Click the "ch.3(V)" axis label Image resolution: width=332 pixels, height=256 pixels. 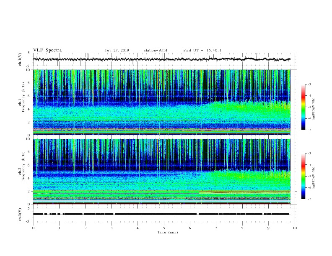coord(20,215)
